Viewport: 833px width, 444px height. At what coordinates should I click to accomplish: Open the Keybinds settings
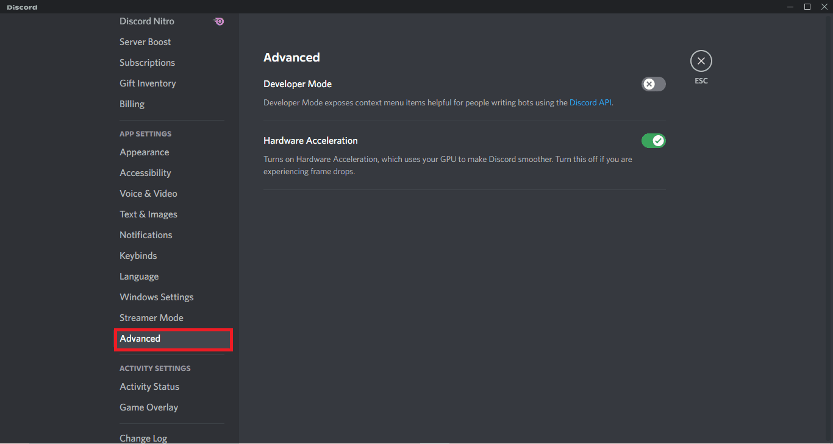(x=138, y=255)
